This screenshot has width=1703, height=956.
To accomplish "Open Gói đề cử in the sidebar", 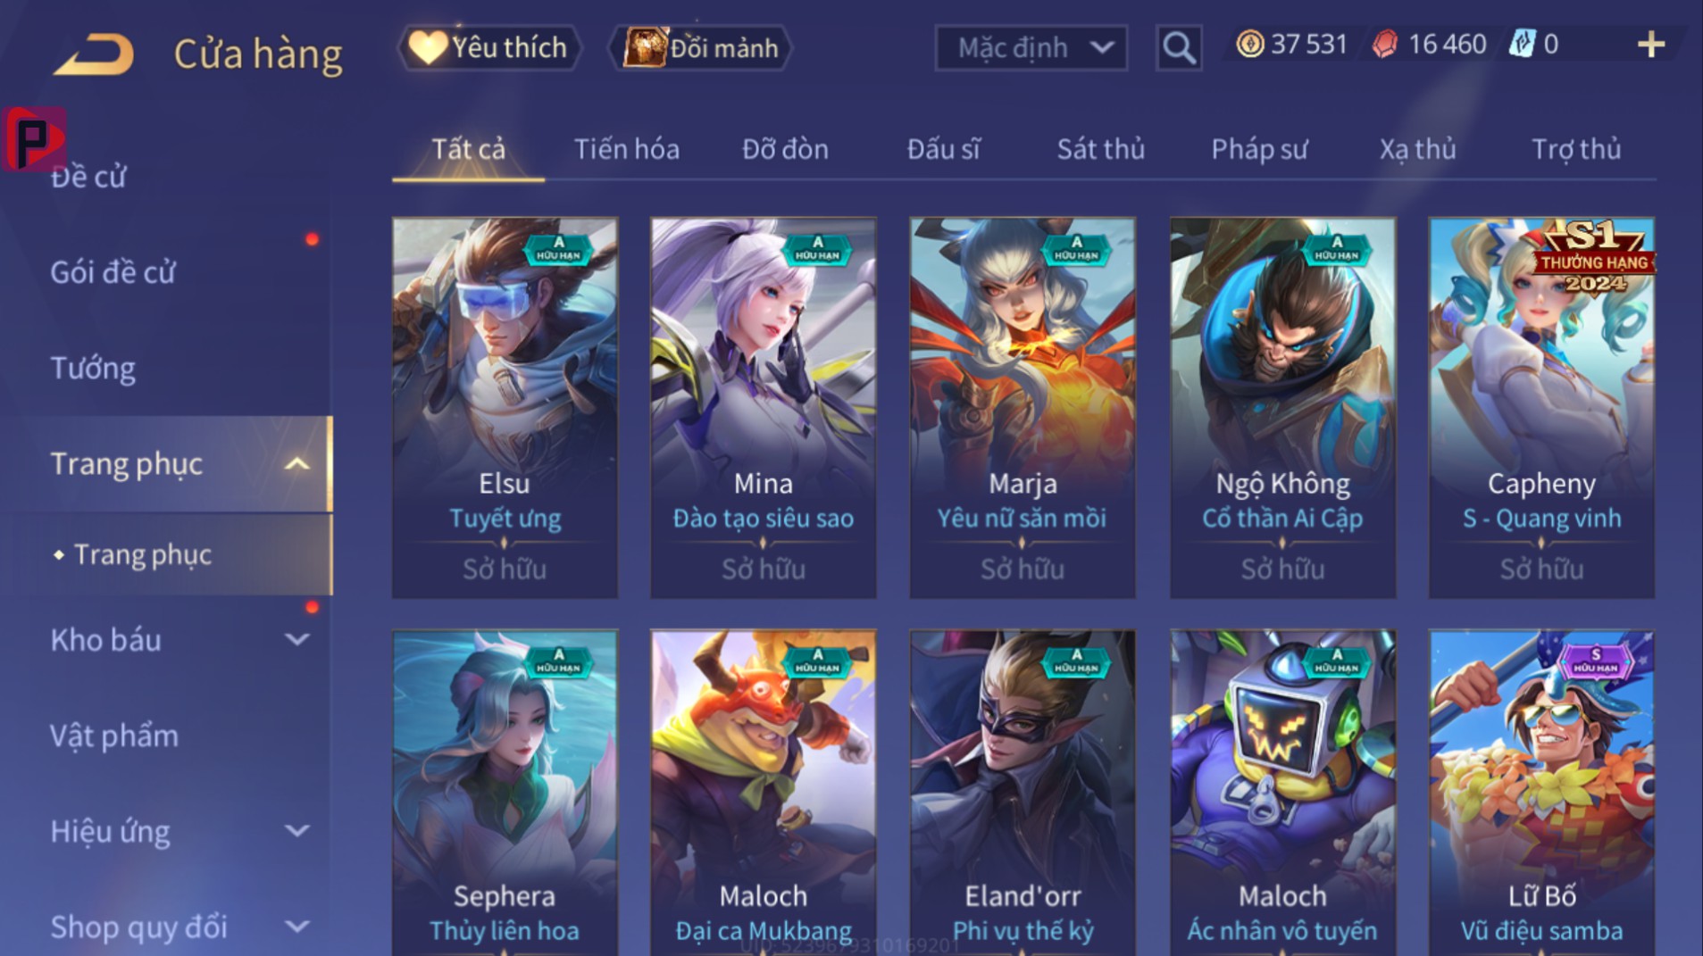I will tap(113, 272).
